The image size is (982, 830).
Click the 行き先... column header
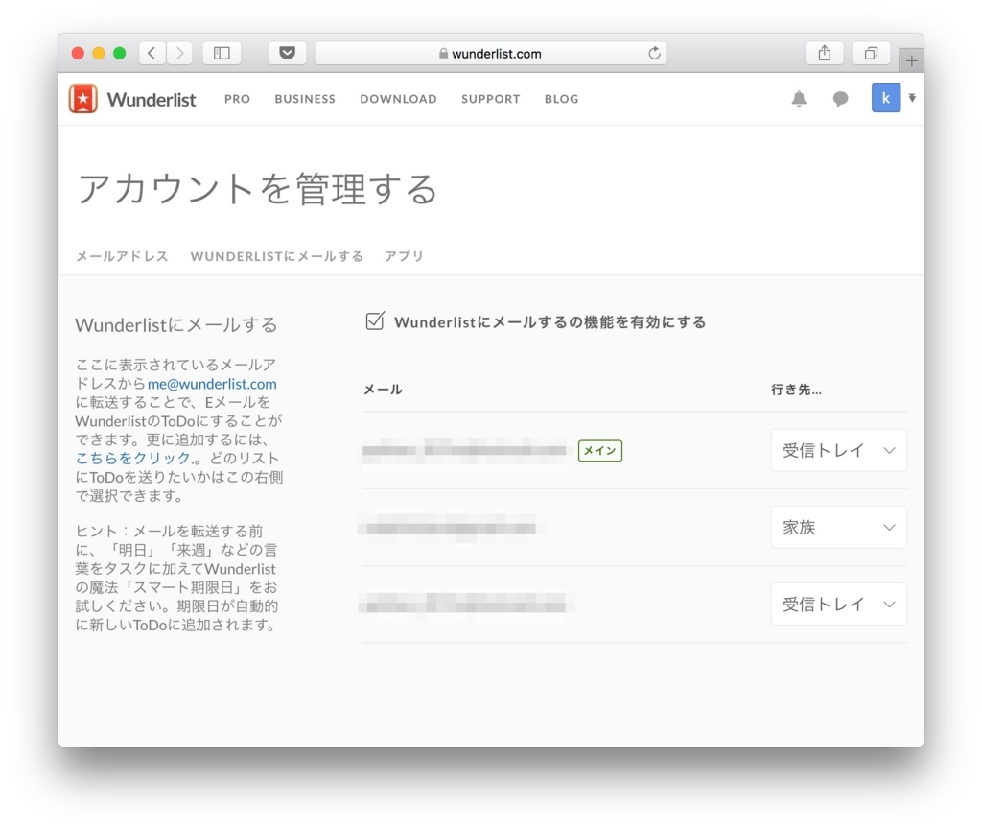[796, 389]
